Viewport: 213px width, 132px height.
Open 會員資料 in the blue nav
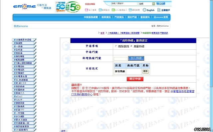[x=145, y=17]
